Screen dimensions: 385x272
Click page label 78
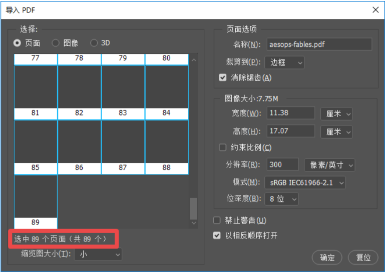pos(79,58)
